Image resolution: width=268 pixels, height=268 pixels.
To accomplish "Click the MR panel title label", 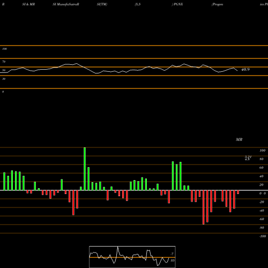I will [239, 139].
